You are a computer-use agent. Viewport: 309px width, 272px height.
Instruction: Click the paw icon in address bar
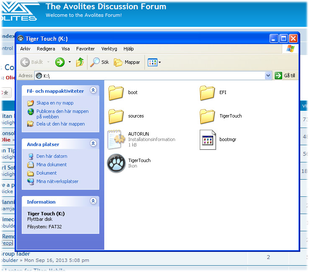pos(39,76)
